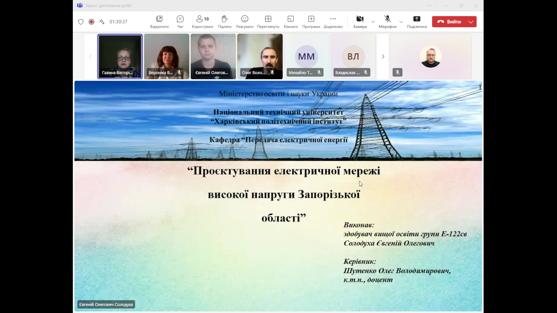557x313 pixels.
Task: Show next participants with right arrow
Action: [x=383, y=57]
